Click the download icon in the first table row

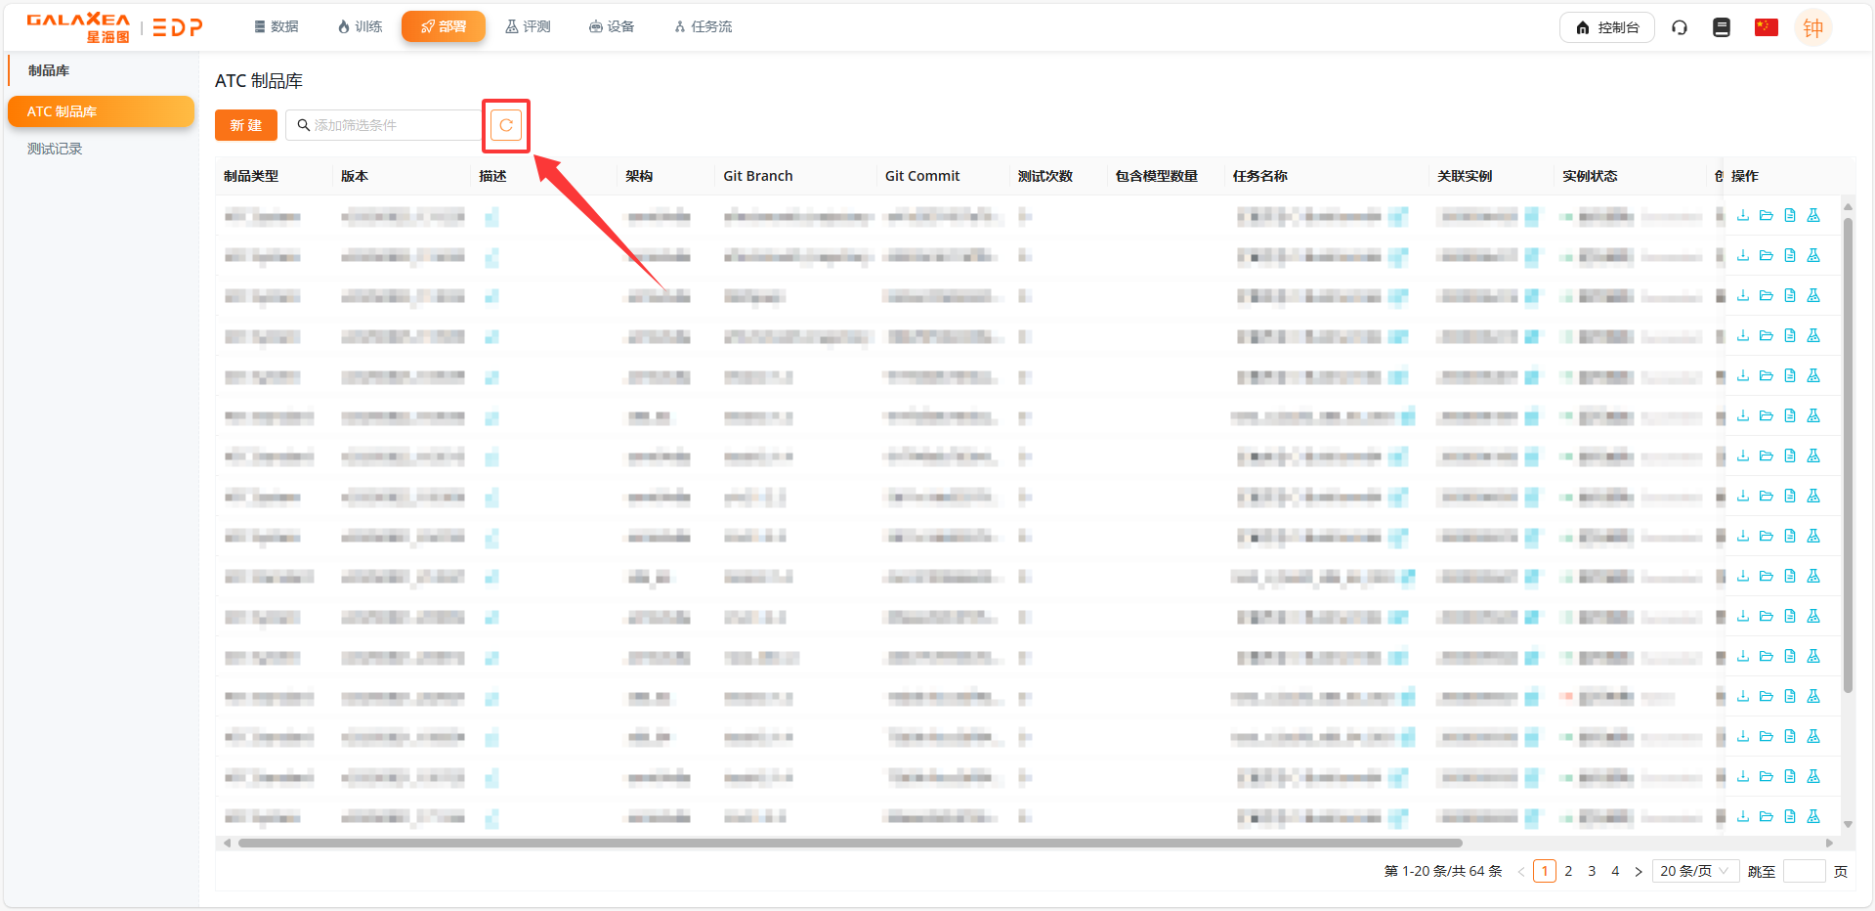coord(1742,215)
